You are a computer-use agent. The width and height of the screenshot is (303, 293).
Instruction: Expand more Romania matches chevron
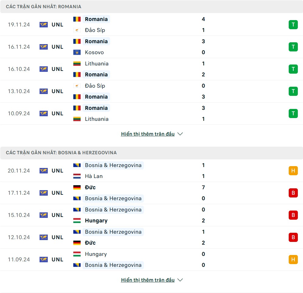click(180, 134)
